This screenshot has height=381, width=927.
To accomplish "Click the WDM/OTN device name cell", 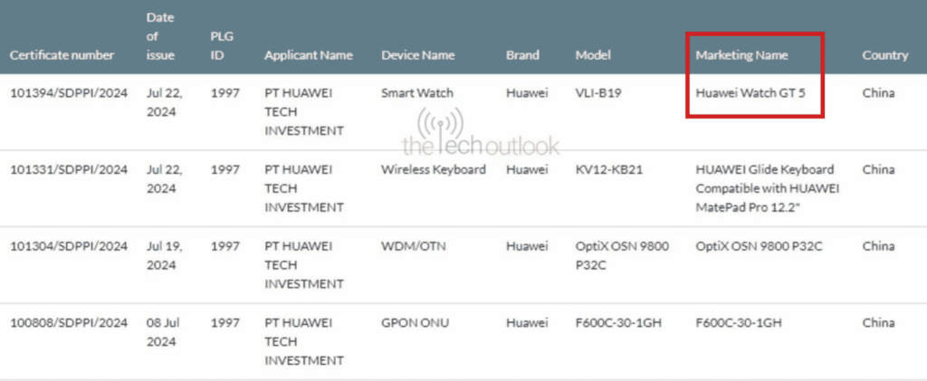I will [x=414, y=246].
